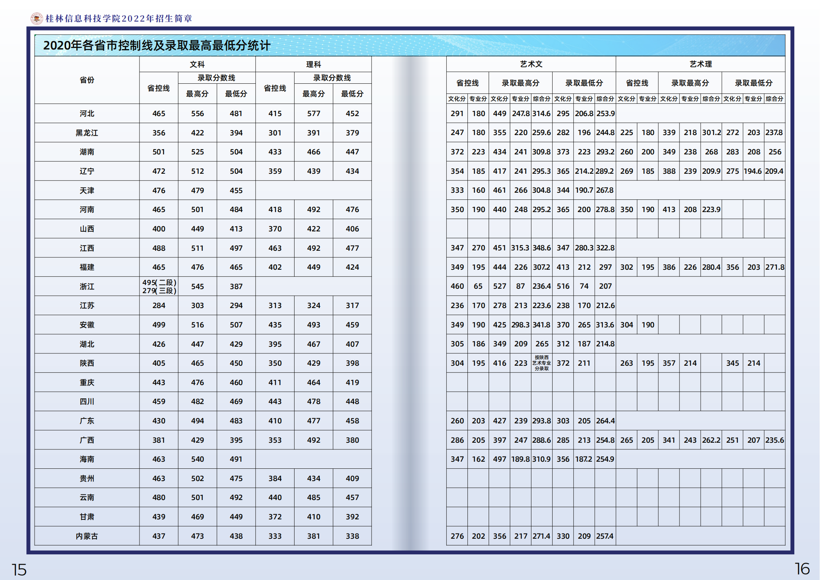
Task: Click the 广西 province row label
Action: tap(87, 440)
